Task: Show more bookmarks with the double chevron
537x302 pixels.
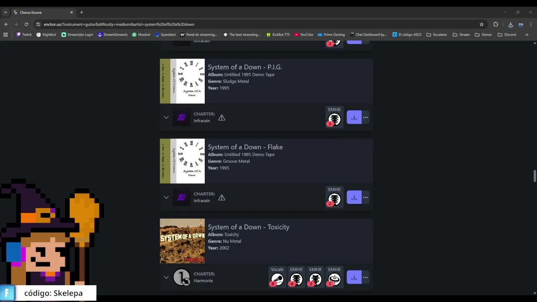Action: [527, 35]
